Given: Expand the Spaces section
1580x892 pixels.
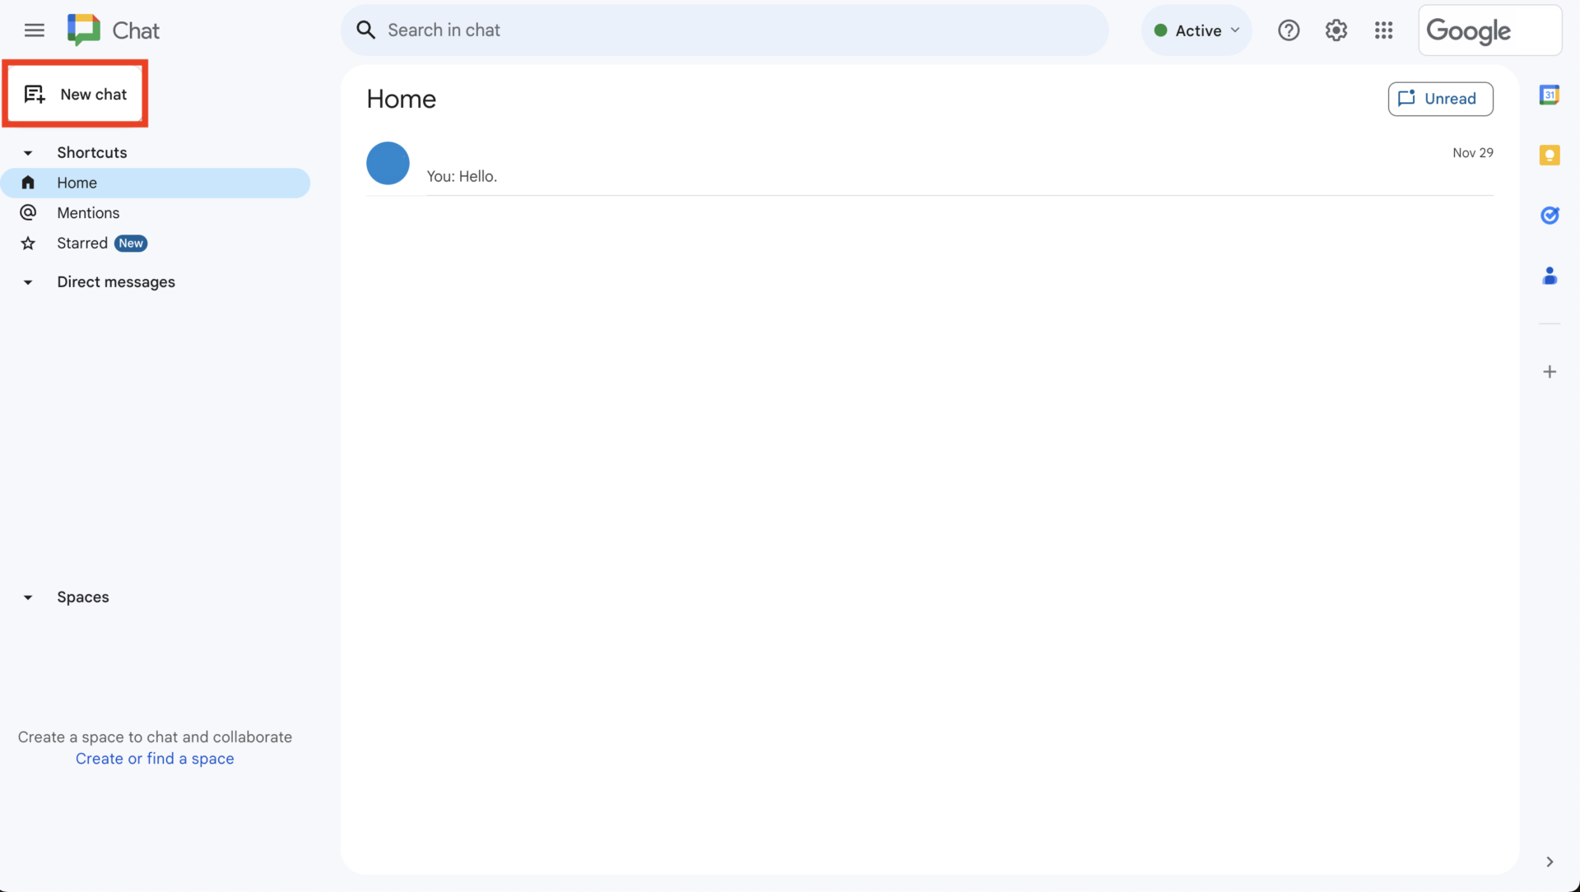Looking at the screenshot, I should pyautogui.click(x=28, y=597).
